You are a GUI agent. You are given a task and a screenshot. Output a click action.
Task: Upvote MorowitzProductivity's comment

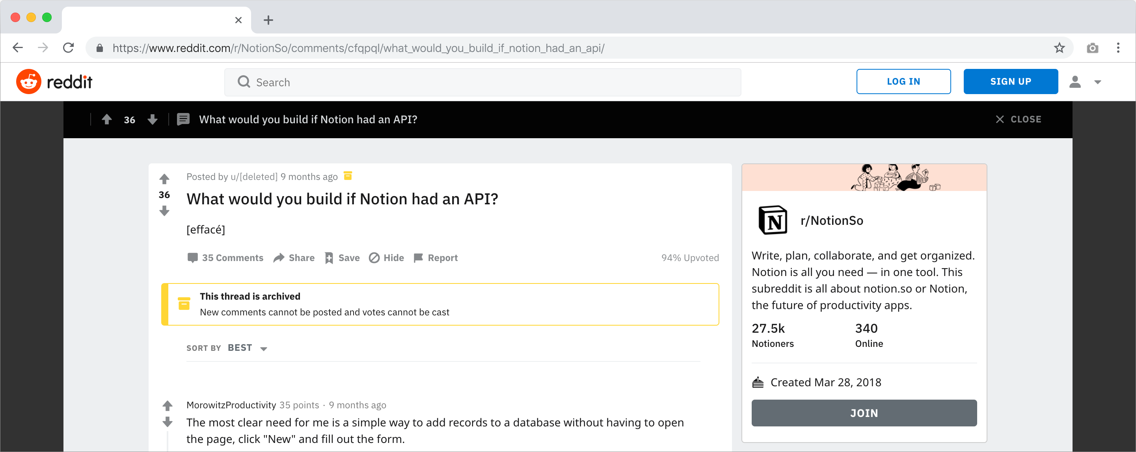coord(168,405)
